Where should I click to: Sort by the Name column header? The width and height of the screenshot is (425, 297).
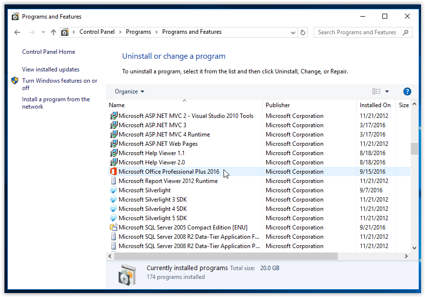click(185, 105)
